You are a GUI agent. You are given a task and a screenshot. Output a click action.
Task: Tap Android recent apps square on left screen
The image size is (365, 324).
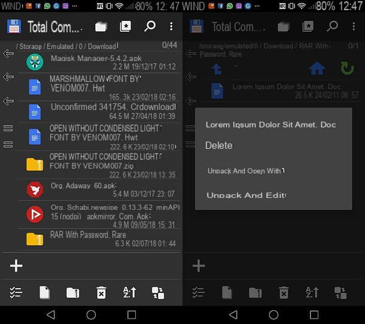(132, 315)
